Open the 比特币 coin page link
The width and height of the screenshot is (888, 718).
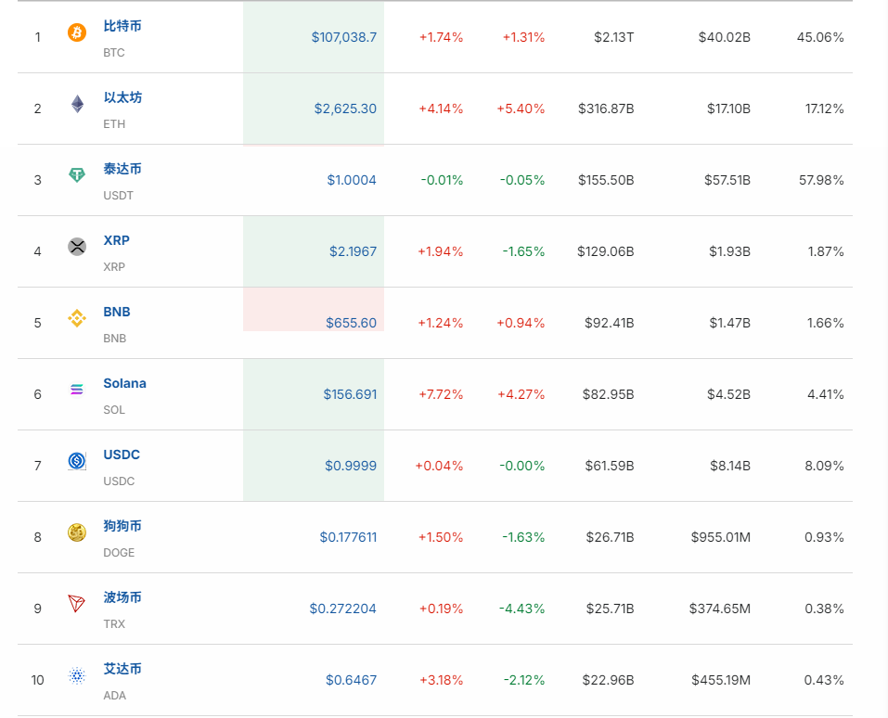[x=122, y=26]
